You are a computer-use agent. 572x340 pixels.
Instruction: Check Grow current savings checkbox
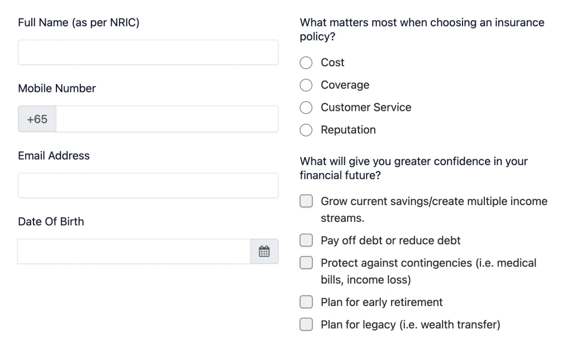tap(306, 201)
